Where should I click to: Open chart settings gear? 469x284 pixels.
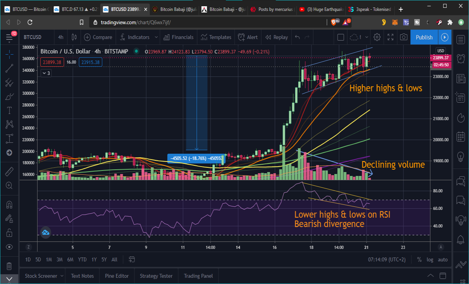coord(377,37)
